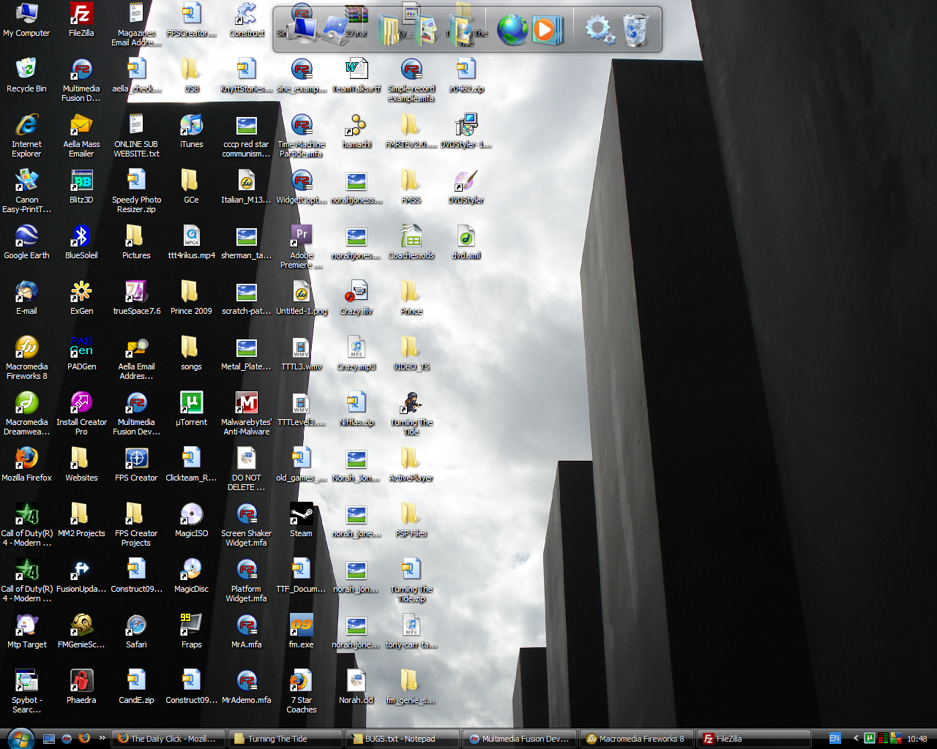Open the ExGen desktop icon
This screenshot has width=937, height=749.
[81, 298]
